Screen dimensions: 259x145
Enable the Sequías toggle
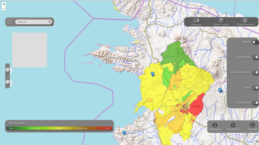click(255, 42)
